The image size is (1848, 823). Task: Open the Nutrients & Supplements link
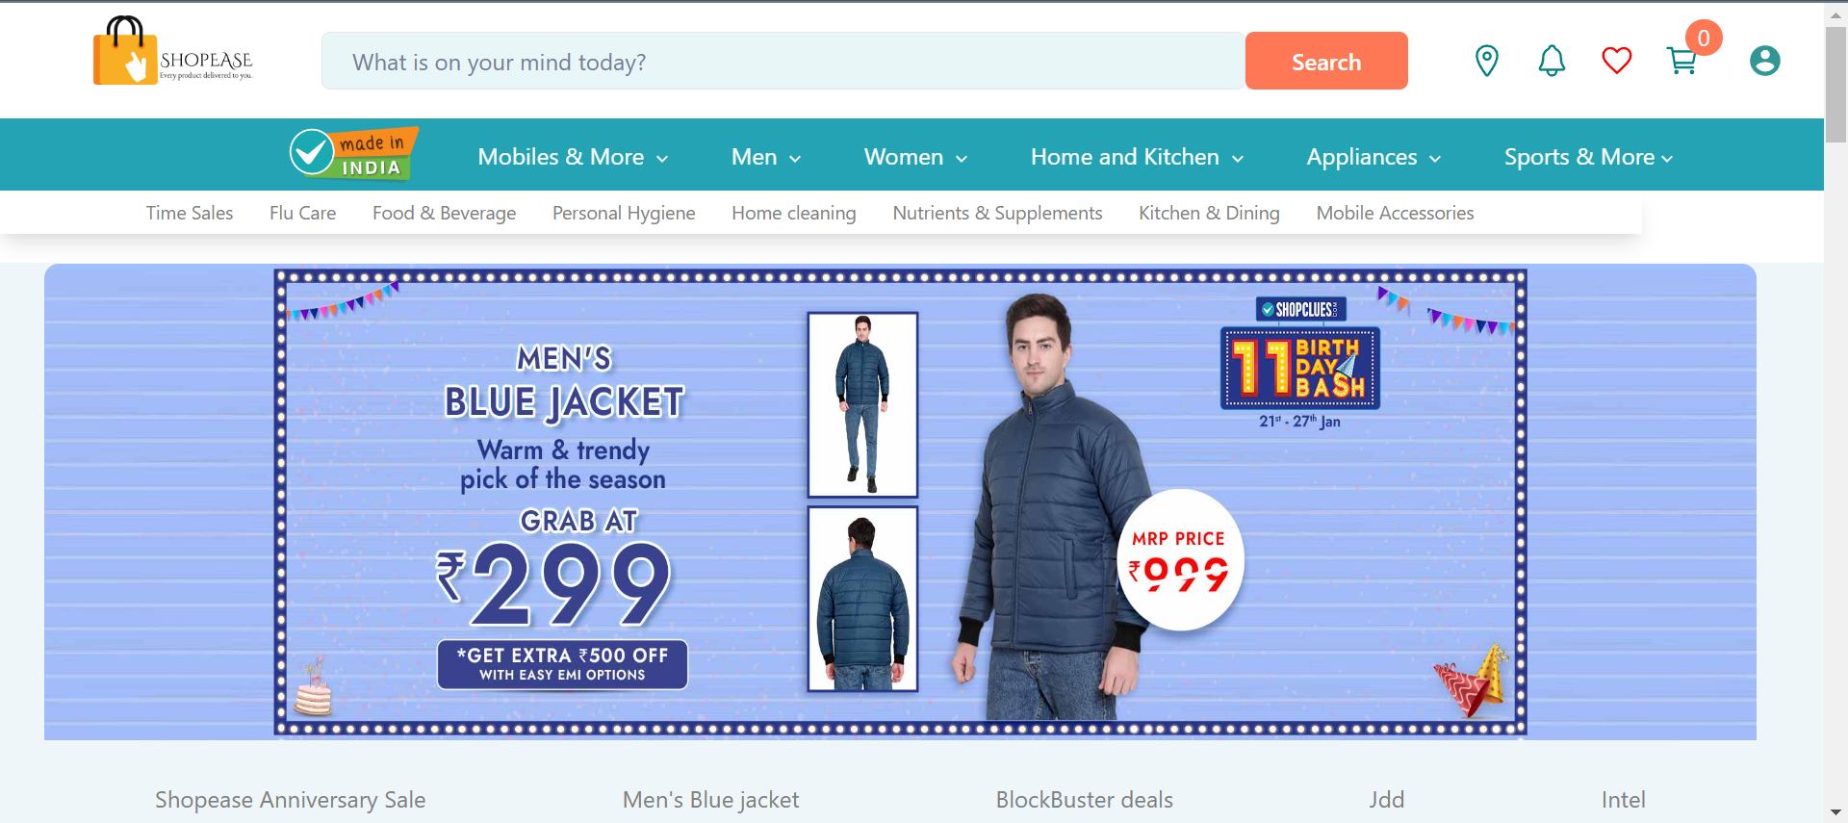(997, 213)
